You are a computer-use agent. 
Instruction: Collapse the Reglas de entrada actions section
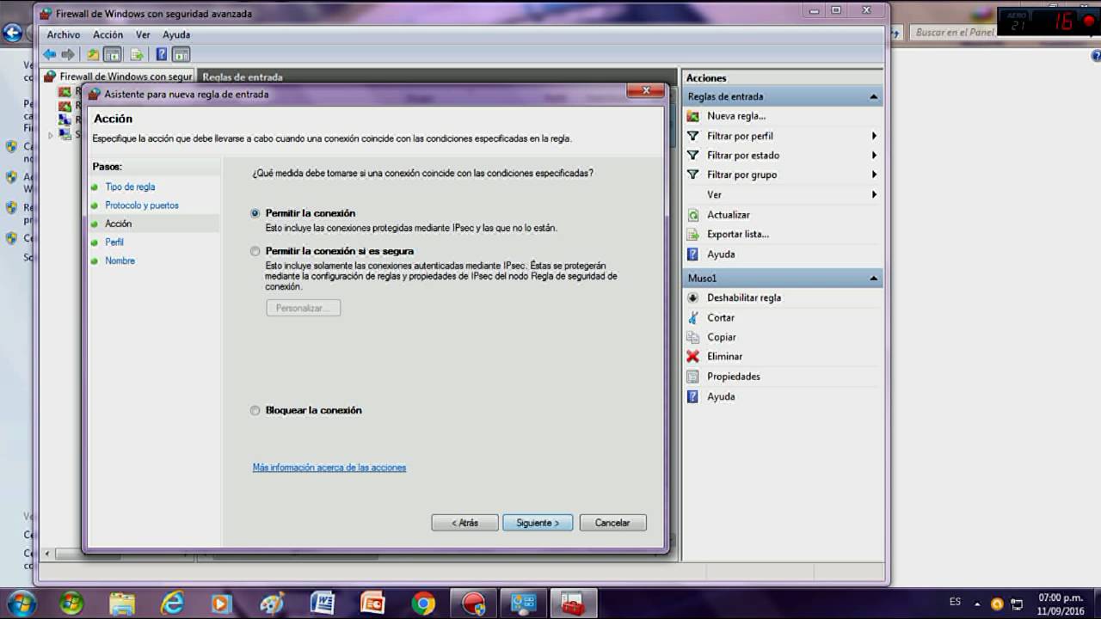coord(874,96)
